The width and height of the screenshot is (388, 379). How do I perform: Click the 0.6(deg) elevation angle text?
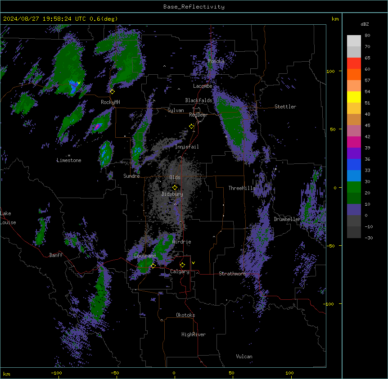point(104,19)
